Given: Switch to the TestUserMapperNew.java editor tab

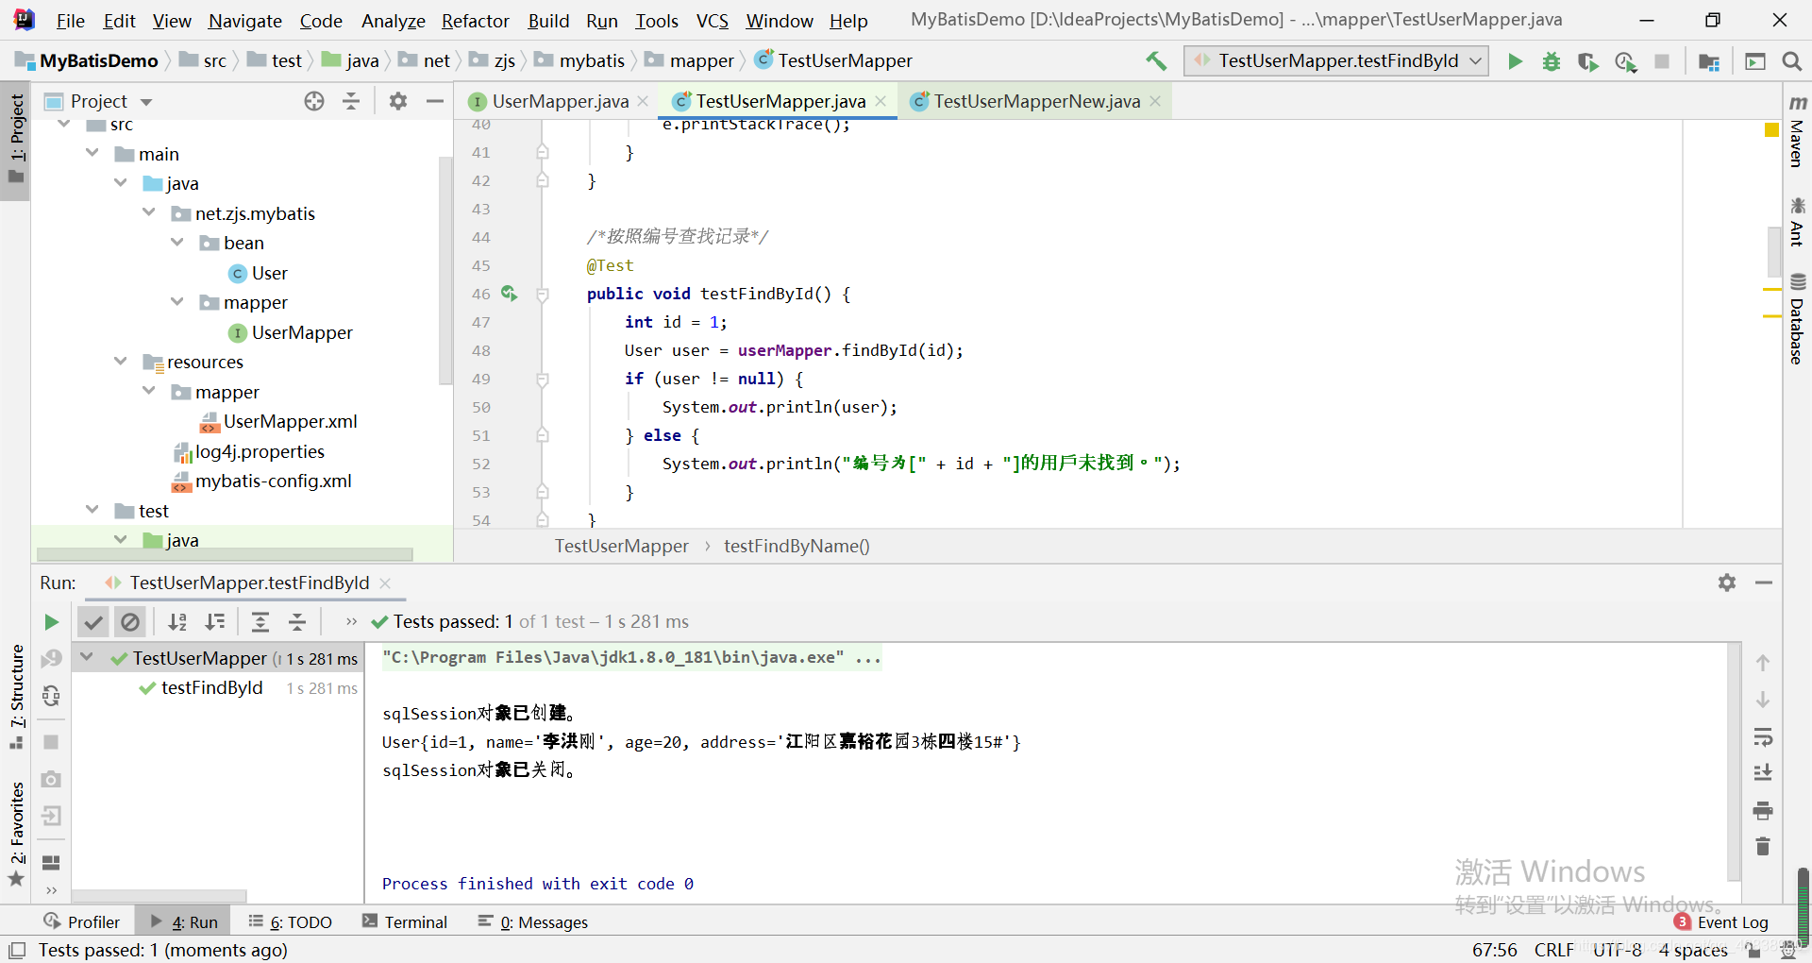Looking at the screenshot, I should coord(1036,101).
